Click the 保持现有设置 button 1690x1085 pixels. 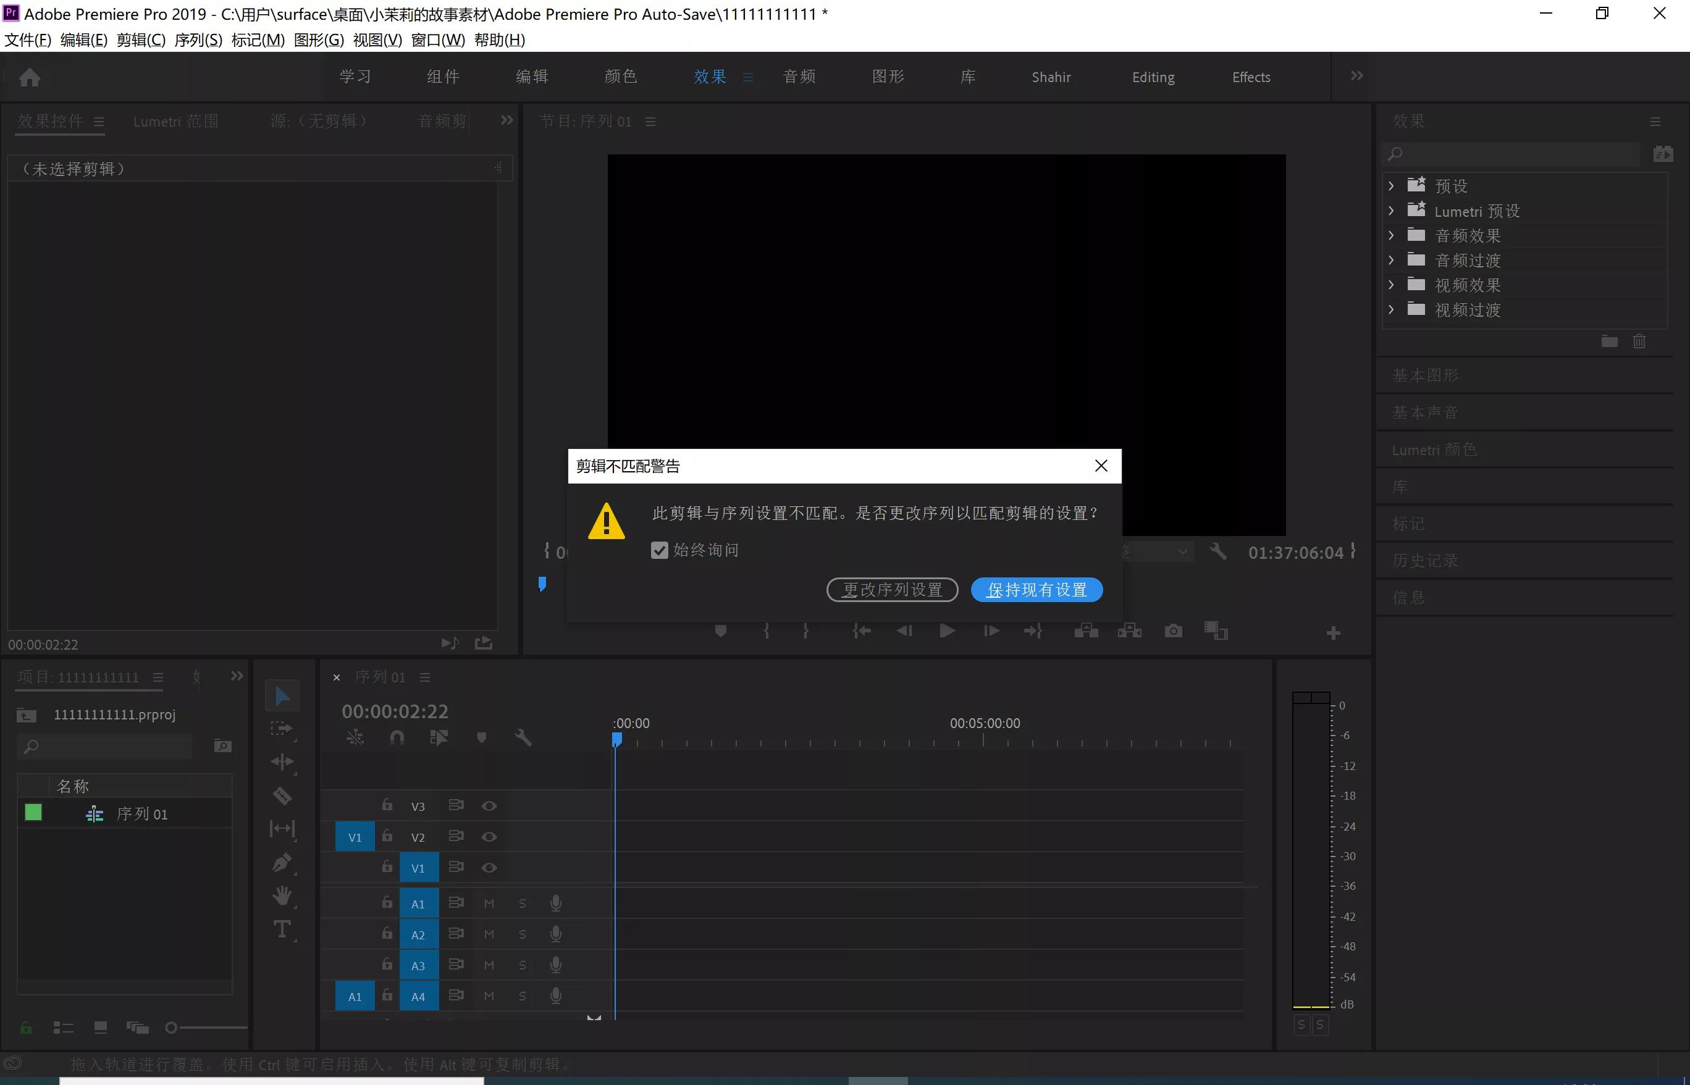[1036, 590]
